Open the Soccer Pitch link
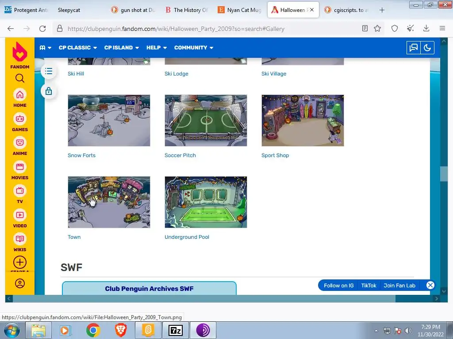 (180, 155)
